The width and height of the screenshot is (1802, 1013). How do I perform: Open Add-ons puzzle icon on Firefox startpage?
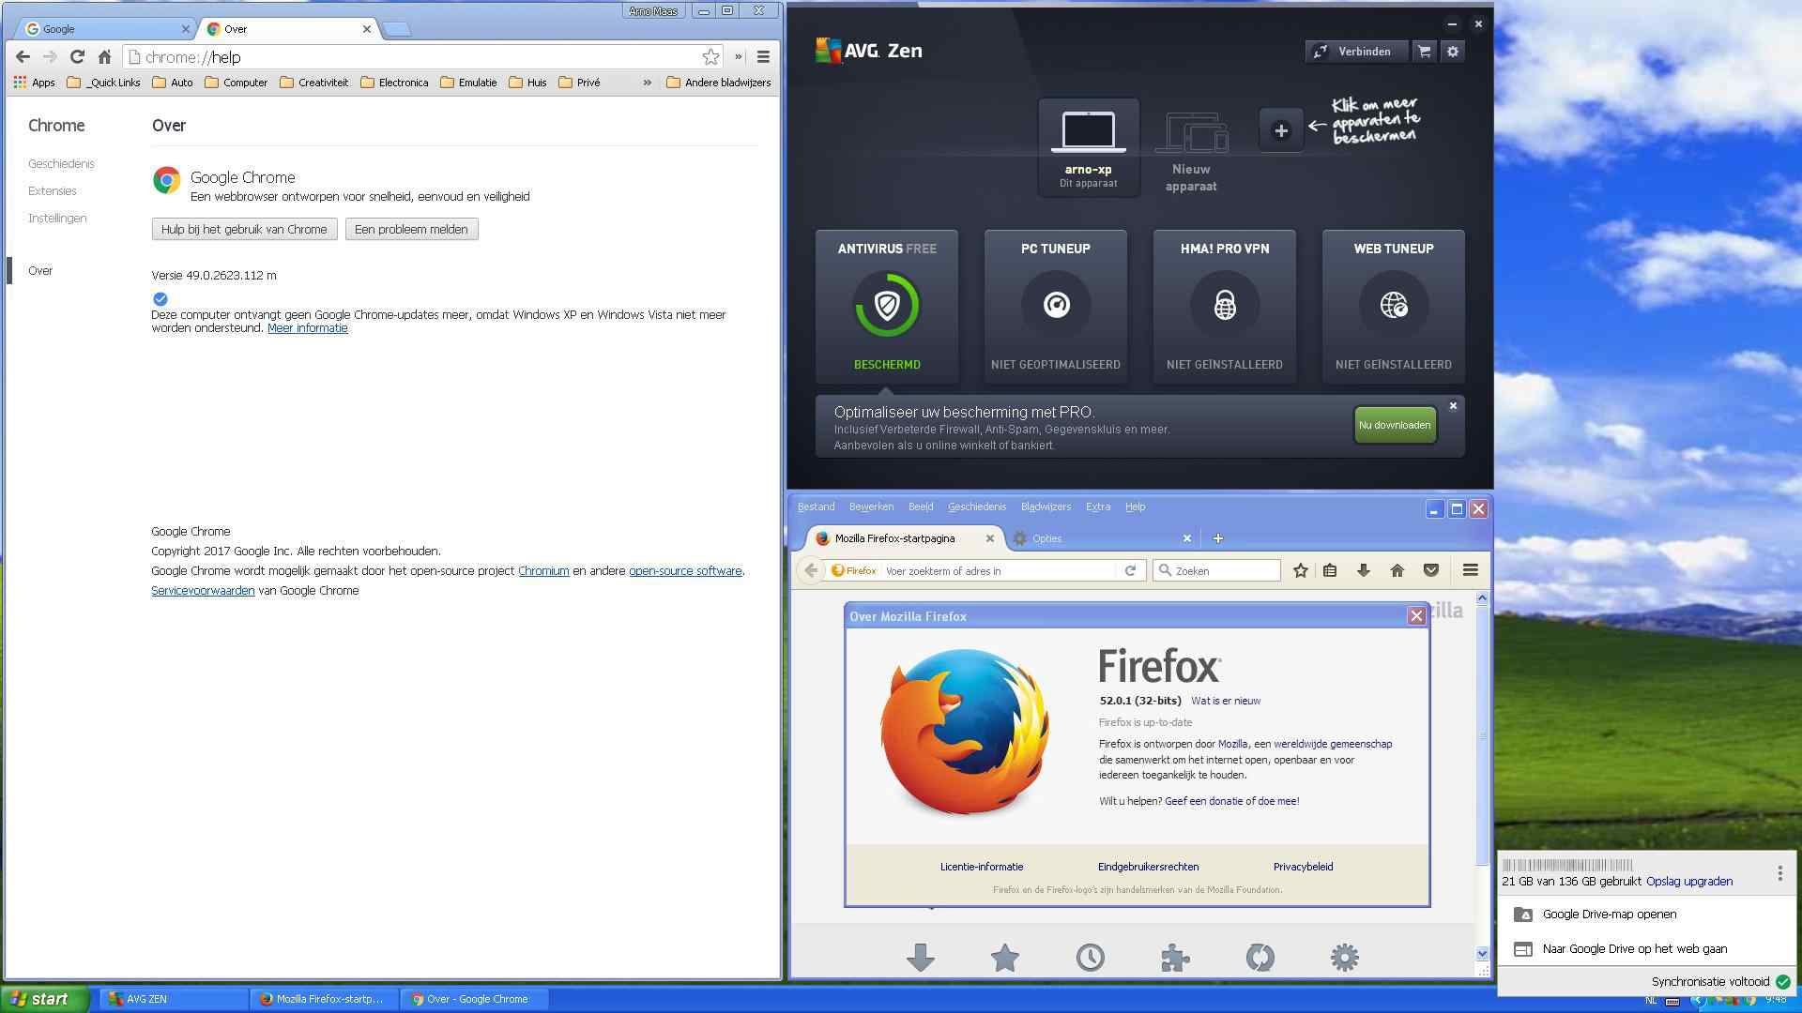(x=1174, y=958)
